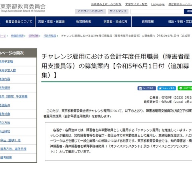This screenshot has width=192, height=192.
Task: Send the page via LINE button
Action: [x=185, y=88]
